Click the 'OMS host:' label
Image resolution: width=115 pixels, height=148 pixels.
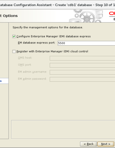(x=25, y=58)
